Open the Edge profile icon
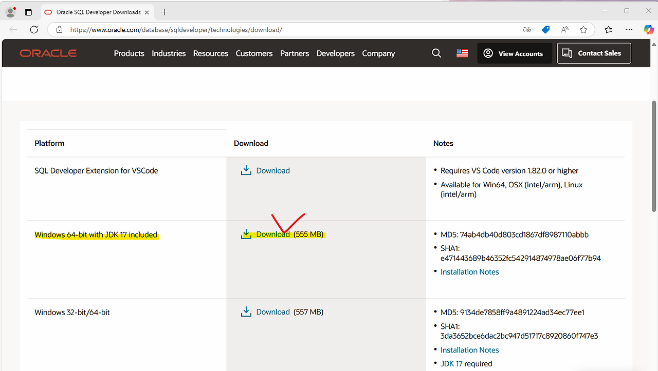This screenshot has width=658, height=371. pyautogui.click(x=10, y=12)
